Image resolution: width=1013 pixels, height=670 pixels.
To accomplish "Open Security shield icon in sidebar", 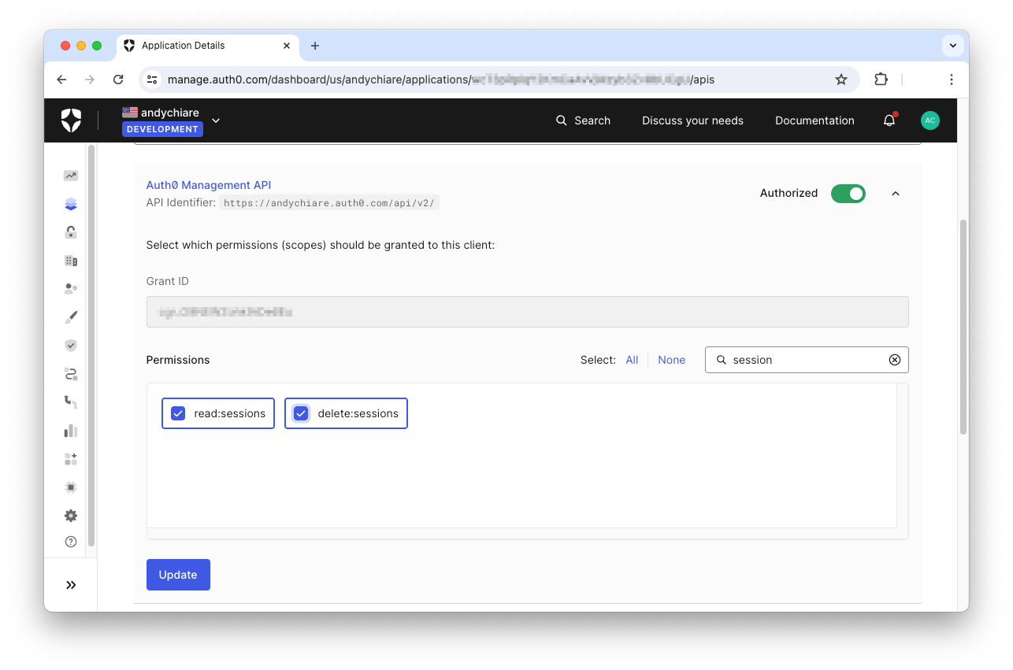I will [71, 345].
